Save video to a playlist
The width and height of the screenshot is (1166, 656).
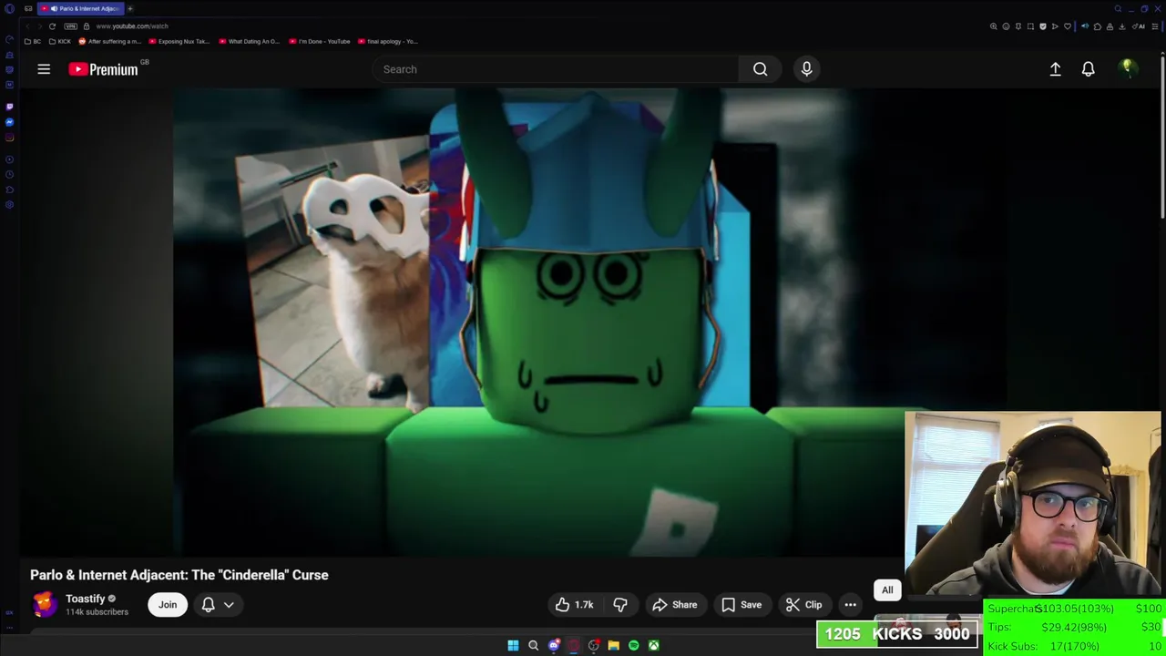(x=742, y=605)
